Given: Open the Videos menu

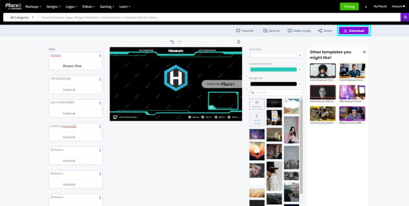Looking at the screenshot, I should tap(88, 6).
